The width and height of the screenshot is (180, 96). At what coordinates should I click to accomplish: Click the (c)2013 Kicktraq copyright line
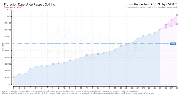[x=70, y=91]
